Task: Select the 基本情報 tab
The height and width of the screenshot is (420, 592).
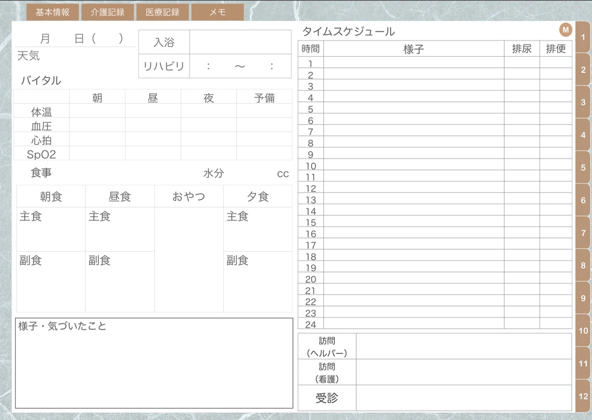Action: coord(52,12)
